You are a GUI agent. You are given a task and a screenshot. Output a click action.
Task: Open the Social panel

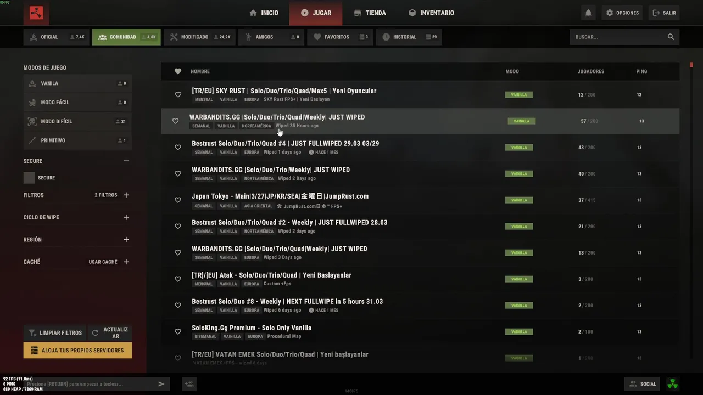point(643,384)
